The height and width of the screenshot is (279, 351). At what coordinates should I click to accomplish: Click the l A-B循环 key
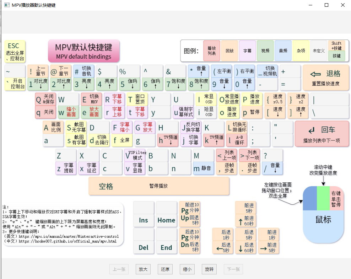coord(237,140)
